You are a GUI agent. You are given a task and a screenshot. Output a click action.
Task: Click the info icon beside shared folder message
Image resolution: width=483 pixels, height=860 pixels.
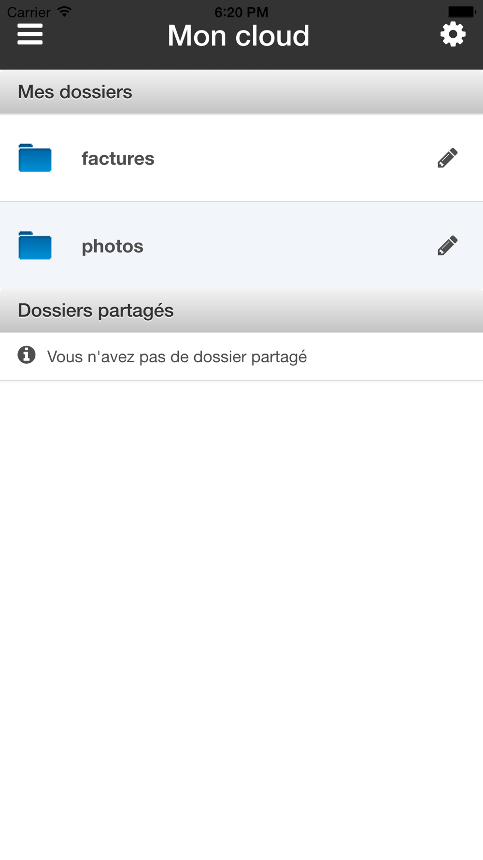click(27, 355)
